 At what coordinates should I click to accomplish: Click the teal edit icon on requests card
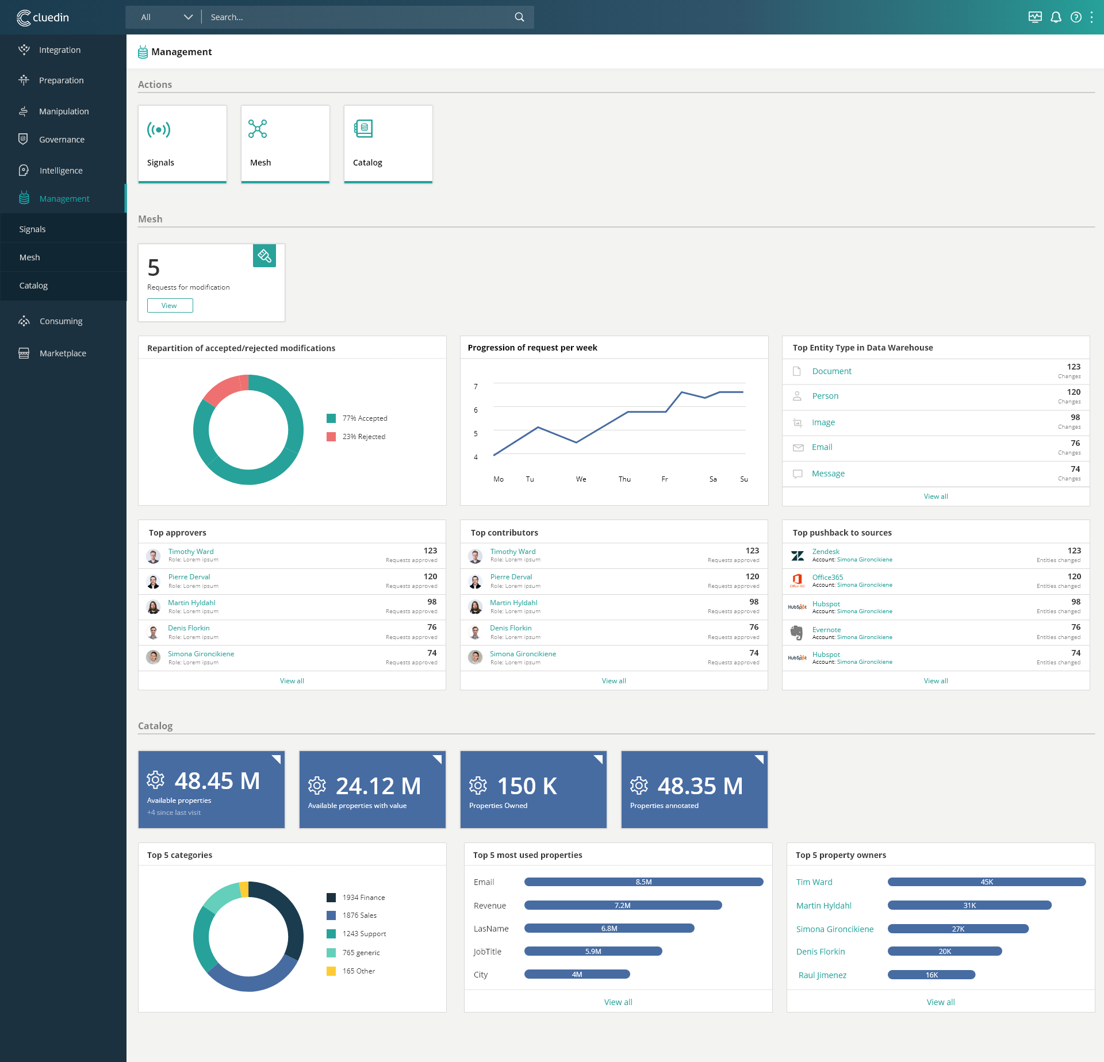pyautogui.click(x=264, y=256)
